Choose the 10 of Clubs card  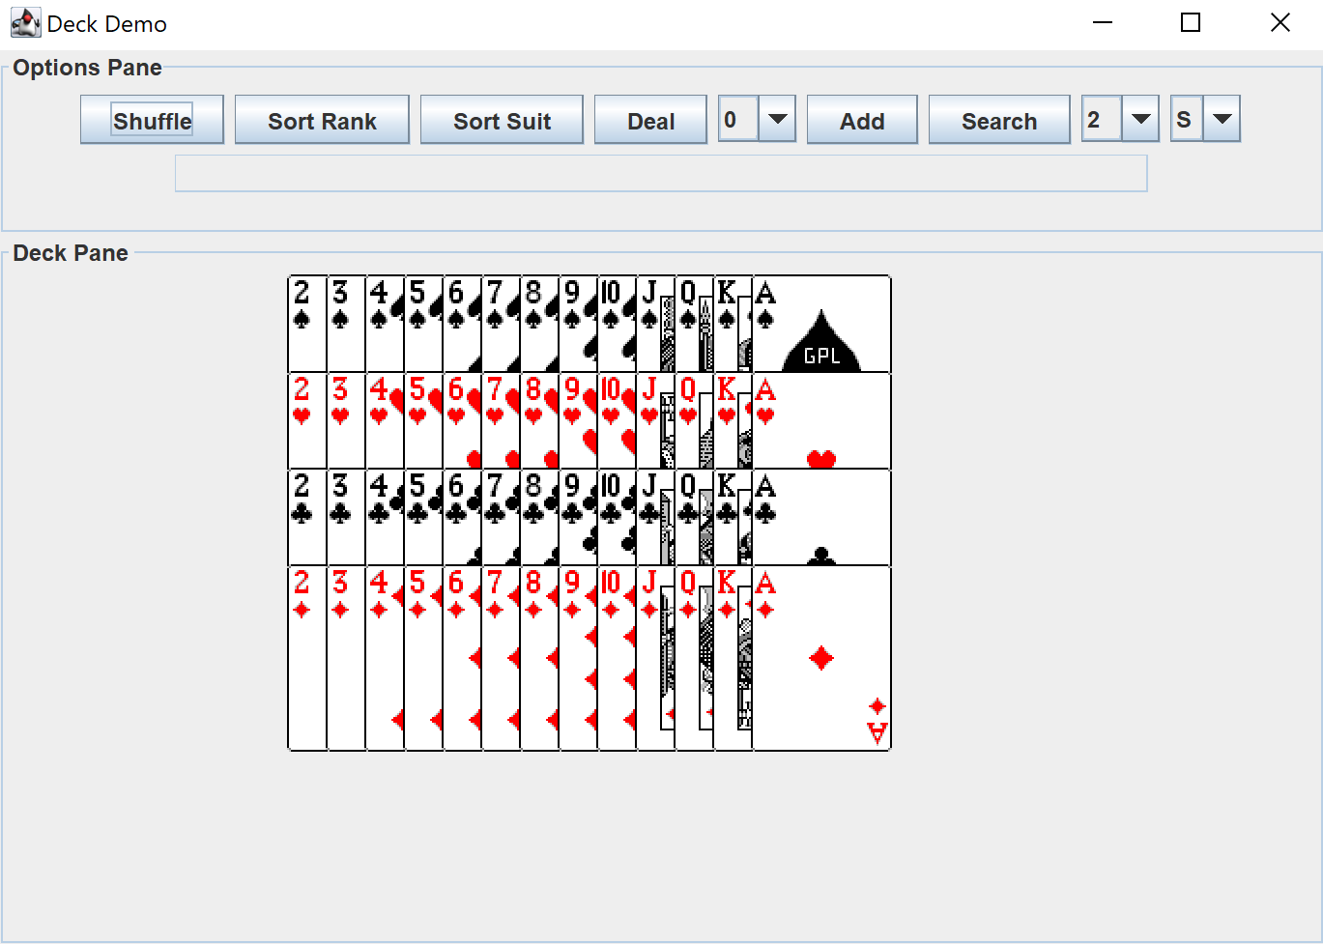tap(617, 517)
